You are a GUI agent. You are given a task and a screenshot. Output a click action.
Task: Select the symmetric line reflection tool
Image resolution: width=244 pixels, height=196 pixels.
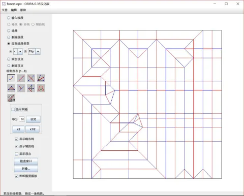coord(31,88)
